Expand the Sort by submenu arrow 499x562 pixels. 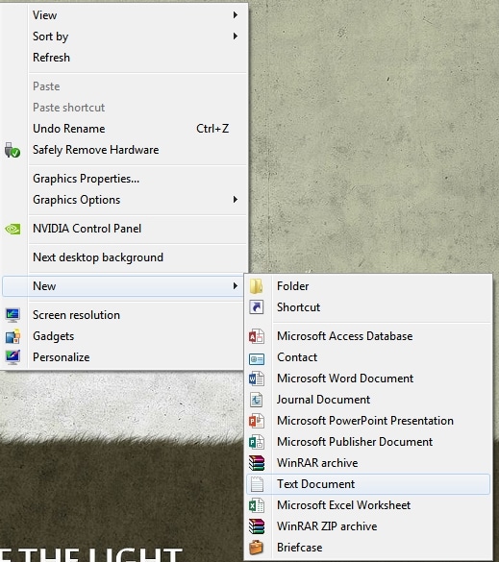click(x=236, y=36)
